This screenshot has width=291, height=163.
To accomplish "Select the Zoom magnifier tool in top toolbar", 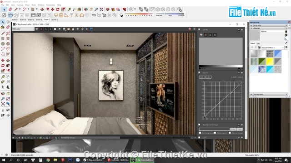I will tap(96, 9).
